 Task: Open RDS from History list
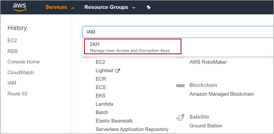[x=13, y=51]
